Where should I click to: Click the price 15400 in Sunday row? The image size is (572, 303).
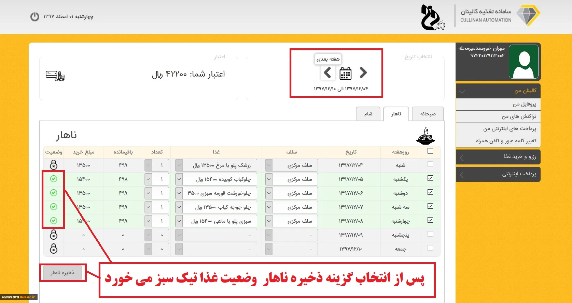tap(83, 179)
